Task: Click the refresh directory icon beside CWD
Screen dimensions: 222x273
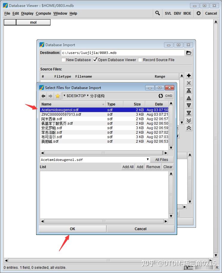Action: pyautogui.click(x=161, y=96)
